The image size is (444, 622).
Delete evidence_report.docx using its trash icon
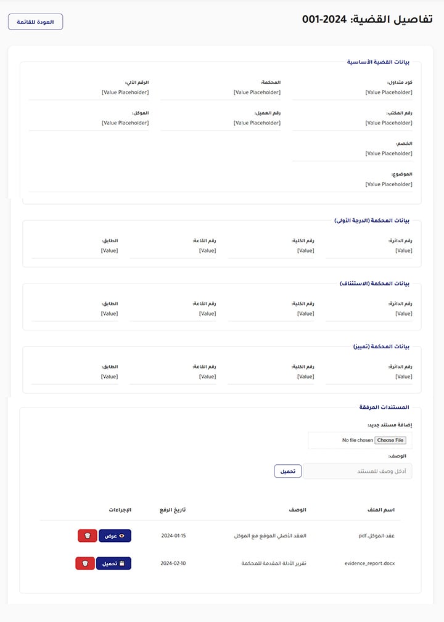coord(85,563)
